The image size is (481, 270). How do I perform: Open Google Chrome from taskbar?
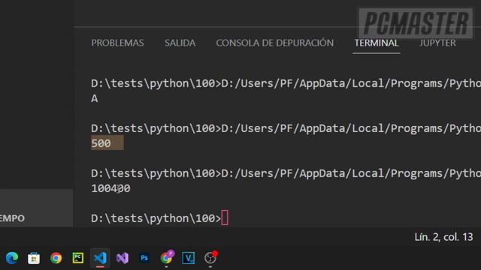56,258
